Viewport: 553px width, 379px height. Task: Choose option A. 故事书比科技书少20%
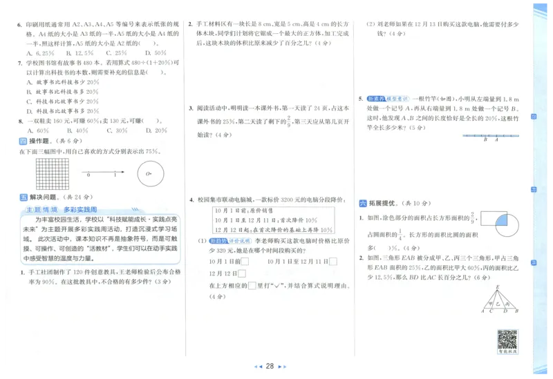(63, 82)
